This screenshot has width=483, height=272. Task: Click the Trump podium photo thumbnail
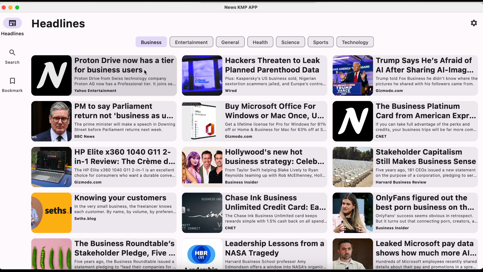pyautogui.click(x=353, y=75)
